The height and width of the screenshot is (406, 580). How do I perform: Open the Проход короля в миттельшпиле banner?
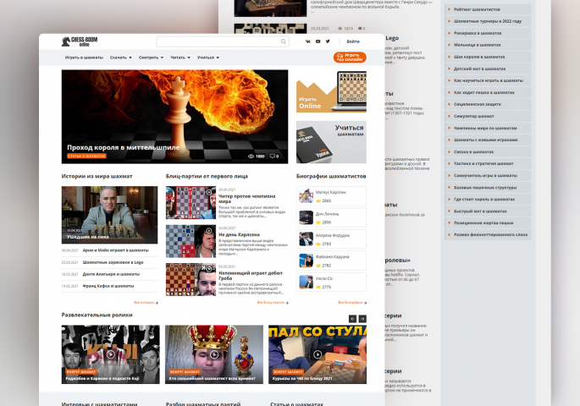[174, 117]
